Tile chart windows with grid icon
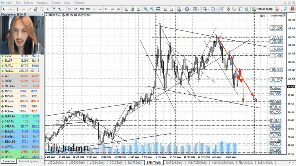The height and width of the screenshot is (166, 296). point(158,9)
